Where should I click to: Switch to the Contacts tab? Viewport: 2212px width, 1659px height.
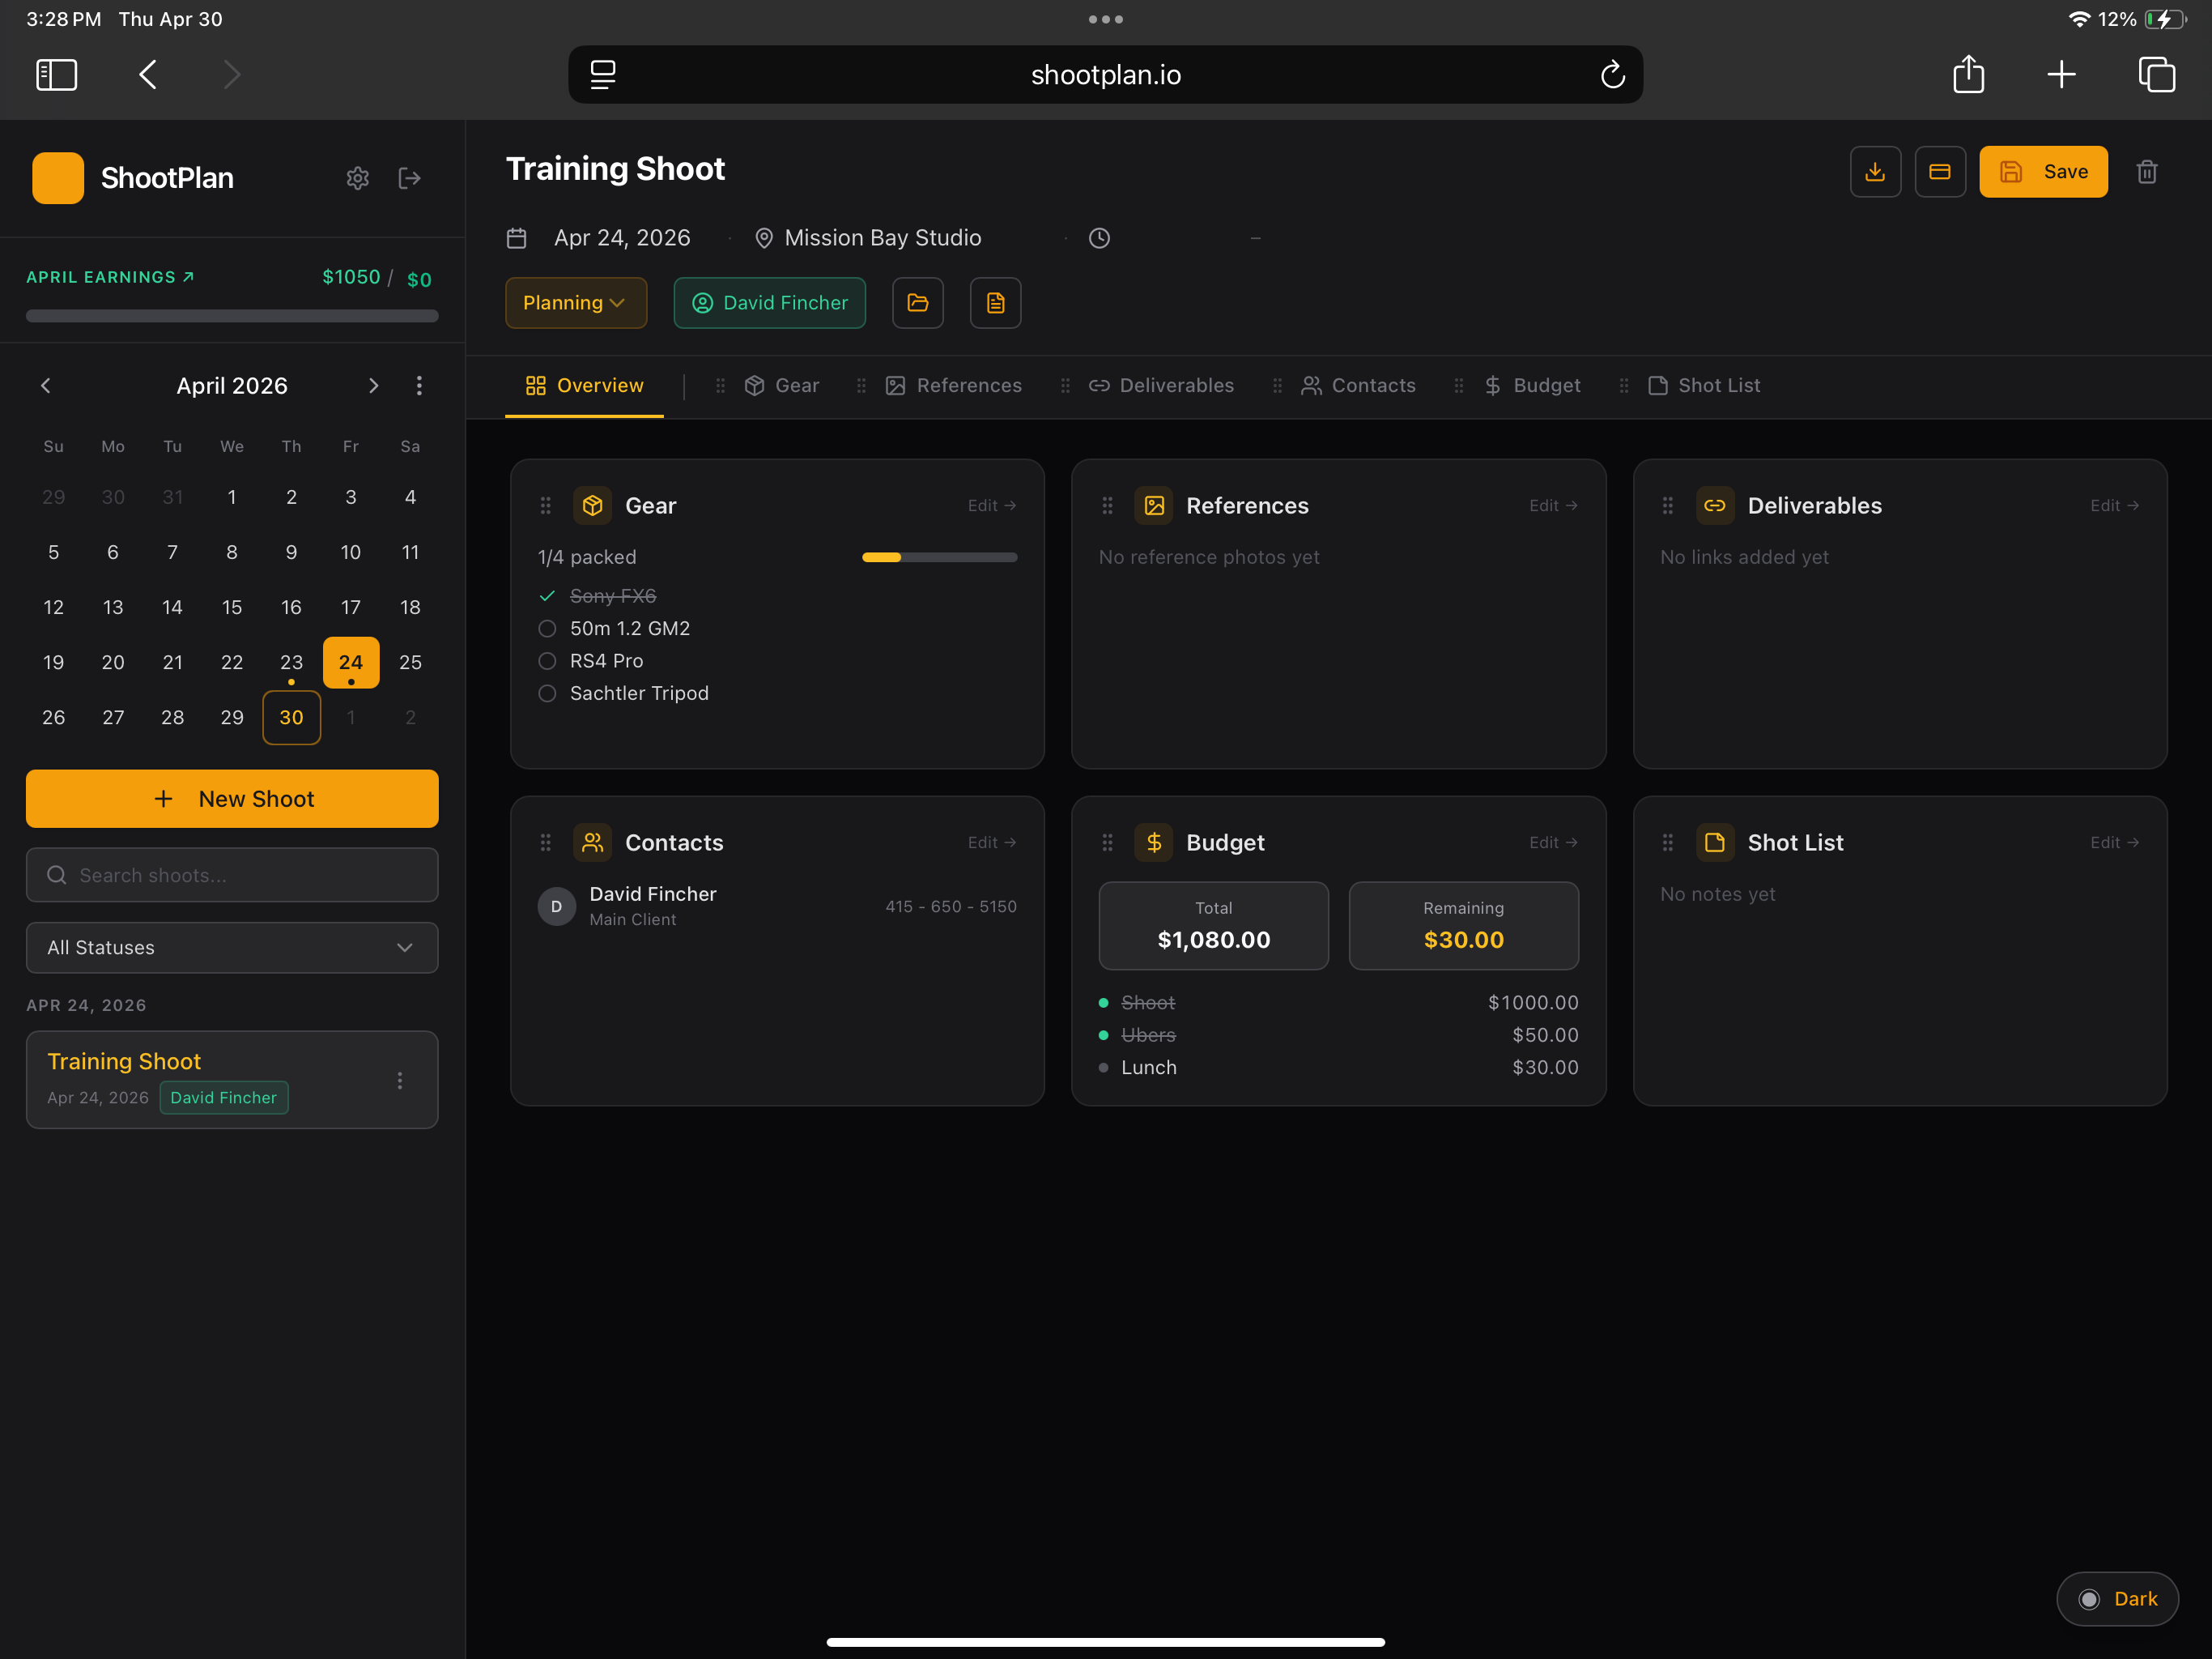point(1358,386)
